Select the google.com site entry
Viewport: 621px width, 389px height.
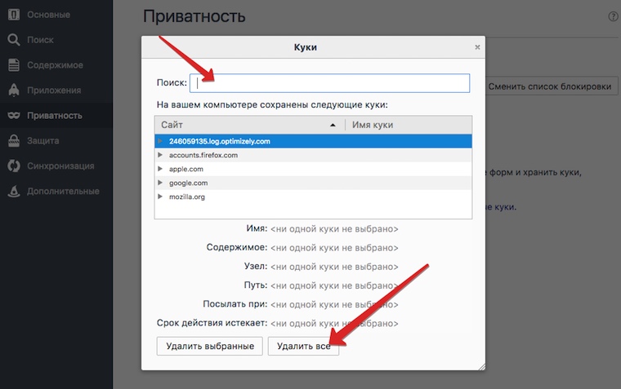coord(188,183)
